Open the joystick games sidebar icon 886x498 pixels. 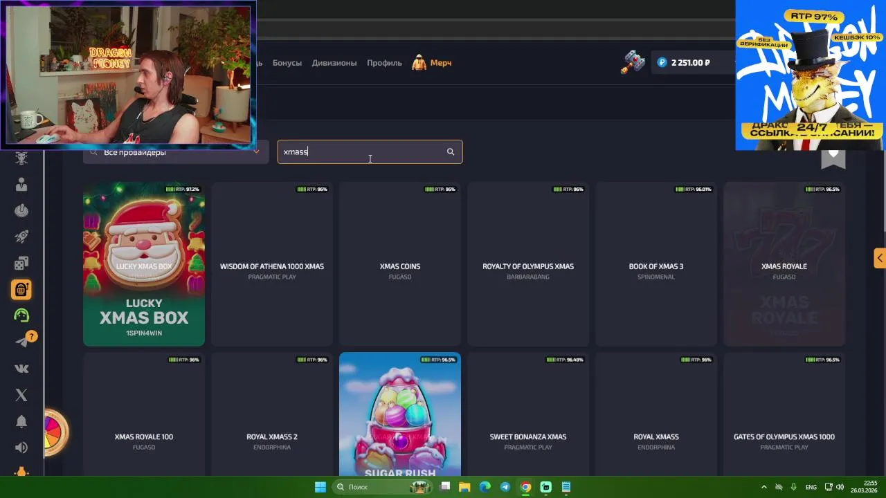21,211
